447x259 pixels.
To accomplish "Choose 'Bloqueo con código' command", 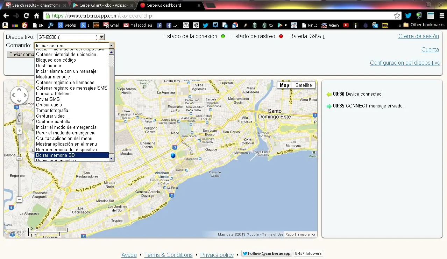I will (72, 60).
